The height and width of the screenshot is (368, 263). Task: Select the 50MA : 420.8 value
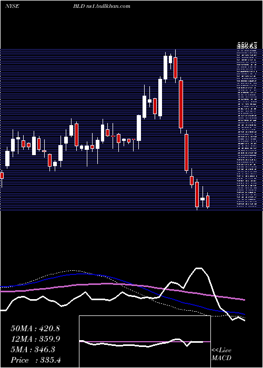pyautogui.click(x=35, y=329)
